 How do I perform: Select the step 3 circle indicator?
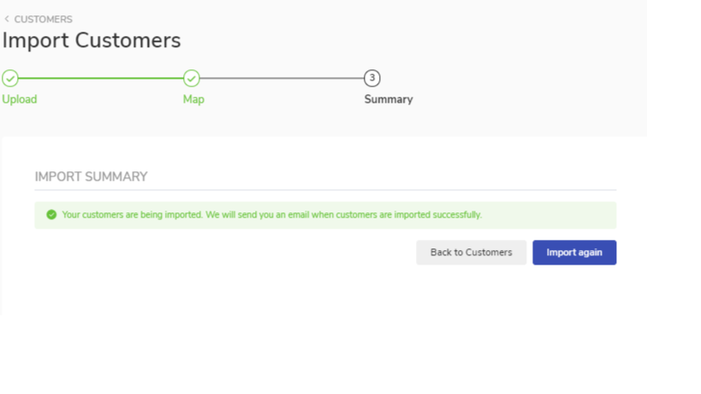pos(371,79)
